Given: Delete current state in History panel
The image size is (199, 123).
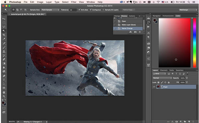Looking at the screenshot, I should [140, 32].
